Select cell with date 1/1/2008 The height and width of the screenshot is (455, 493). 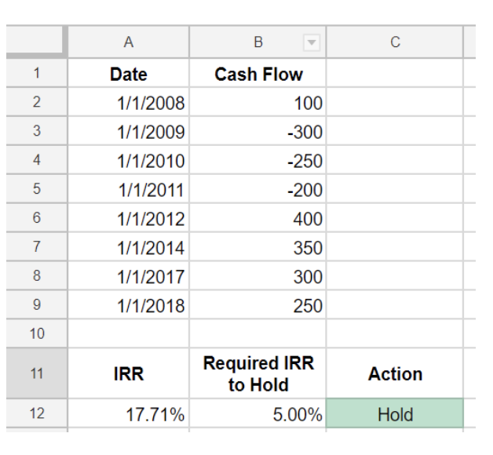[x=128, y=102]
